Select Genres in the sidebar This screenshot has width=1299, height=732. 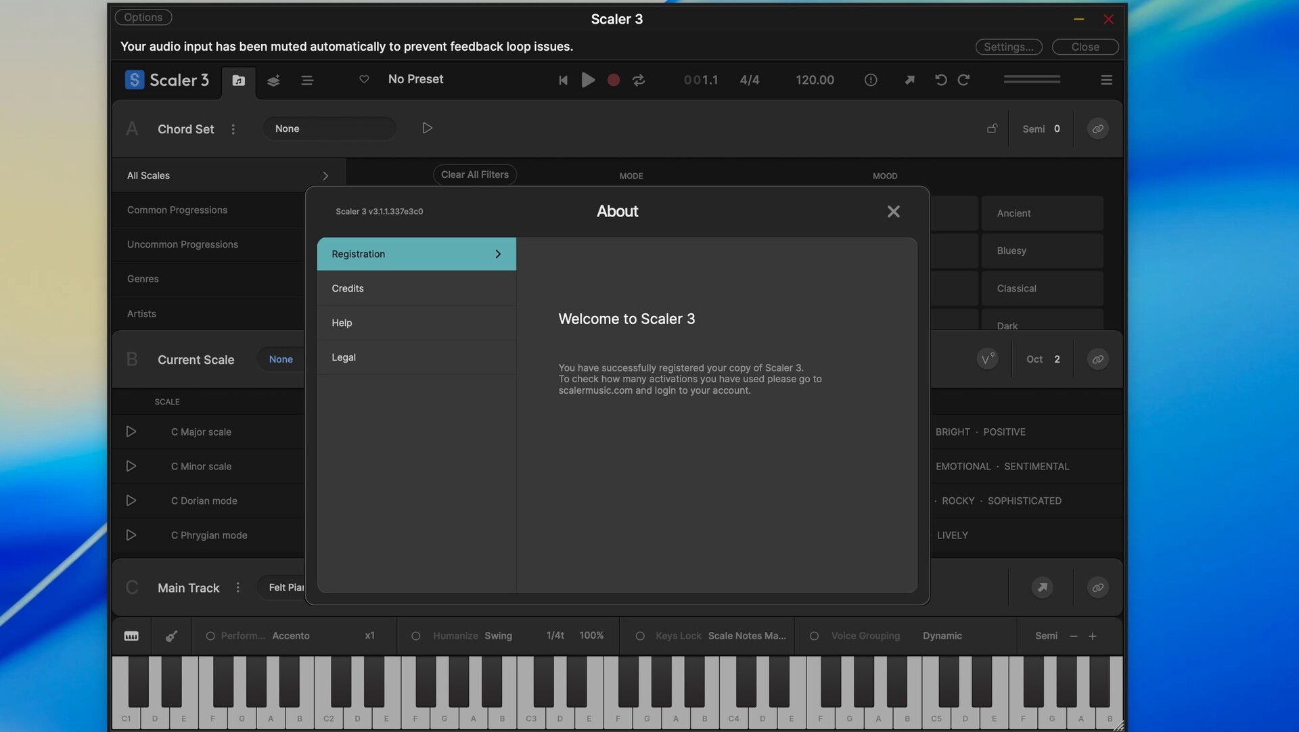click(209, 279)
